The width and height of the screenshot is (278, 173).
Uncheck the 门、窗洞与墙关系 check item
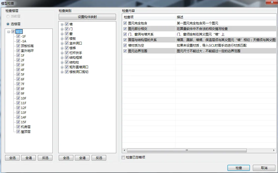(125, 34)
